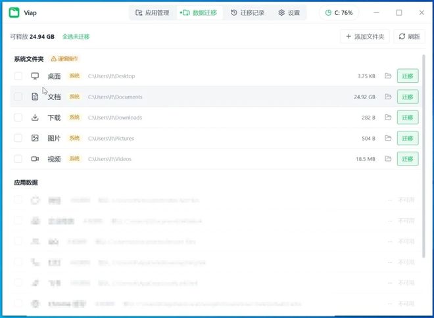Tick the checkbox for 下载

[18, 118]
